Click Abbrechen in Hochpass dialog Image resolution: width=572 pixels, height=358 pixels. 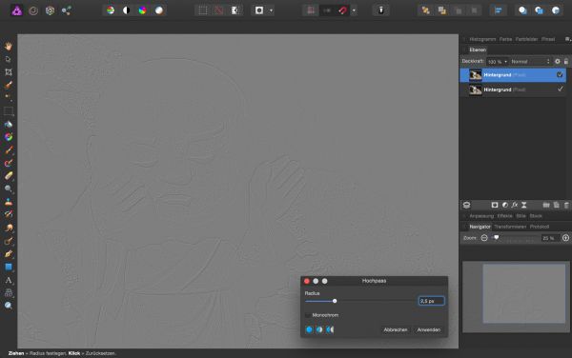point(395,329)
